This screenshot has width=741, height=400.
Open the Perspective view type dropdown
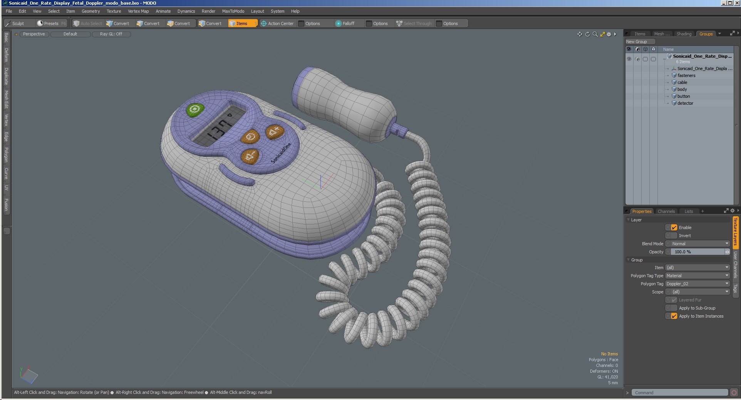[34, 34]
